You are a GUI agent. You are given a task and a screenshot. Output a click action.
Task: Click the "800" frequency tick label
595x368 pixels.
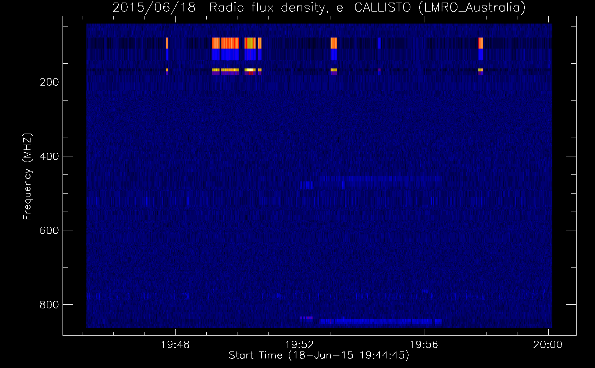pos(49,305)
